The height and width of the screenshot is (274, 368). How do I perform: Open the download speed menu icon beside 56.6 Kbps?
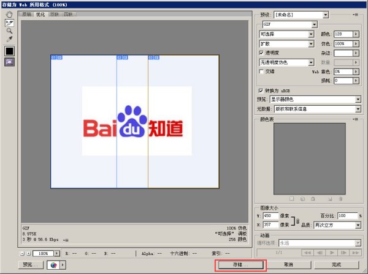[x=66, y=240]
